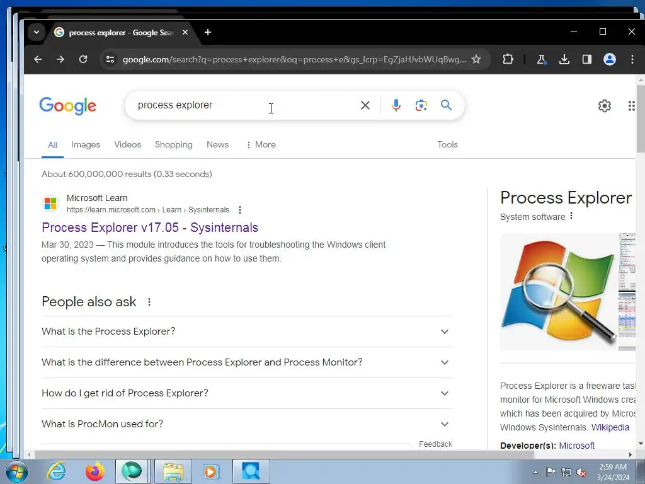
Task: Click scrollbar right arrow at bottom
Action: coord(630,455)
